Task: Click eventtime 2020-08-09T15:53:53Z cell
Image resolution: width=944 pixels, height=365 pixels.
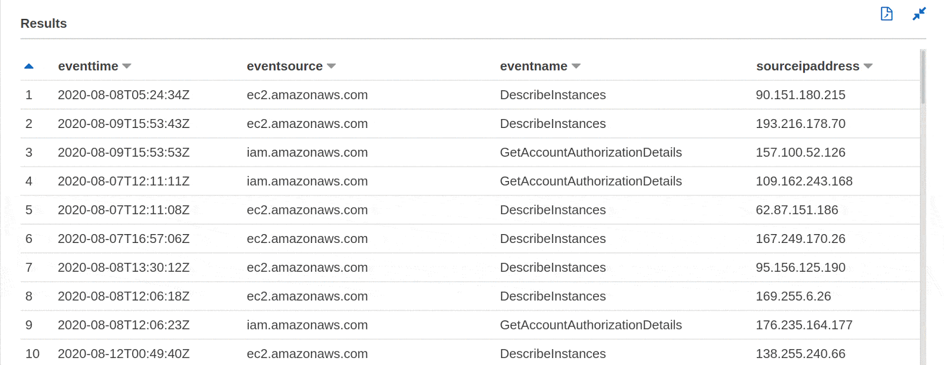Action: tap(124, 153)
